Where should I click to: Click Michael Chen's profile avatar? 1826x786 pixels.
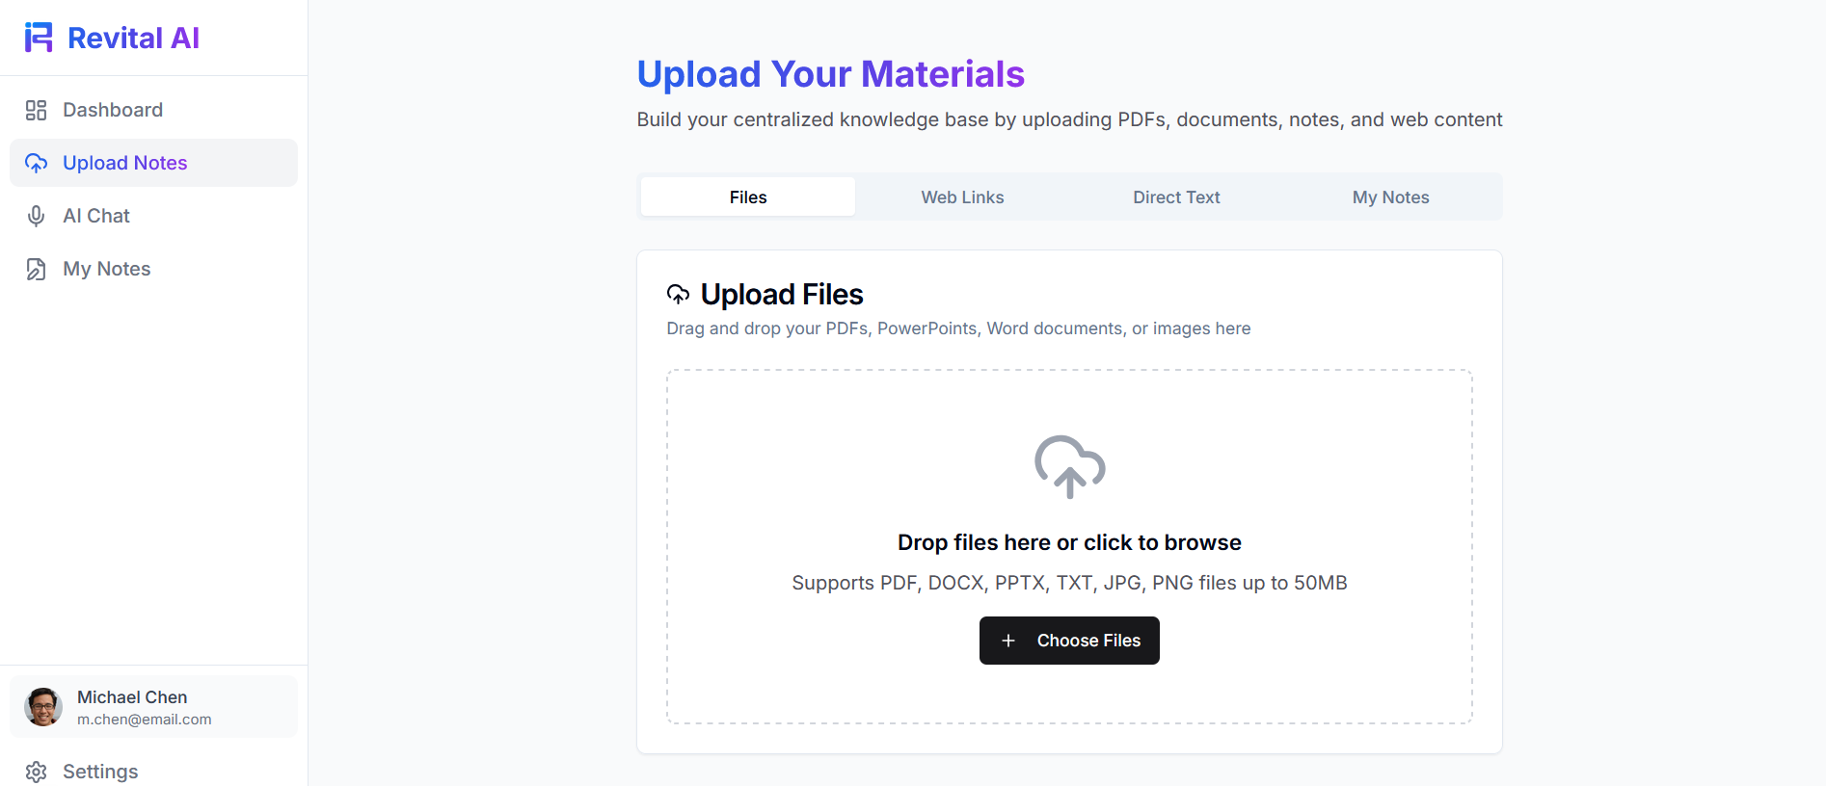(x=43, y=707)
